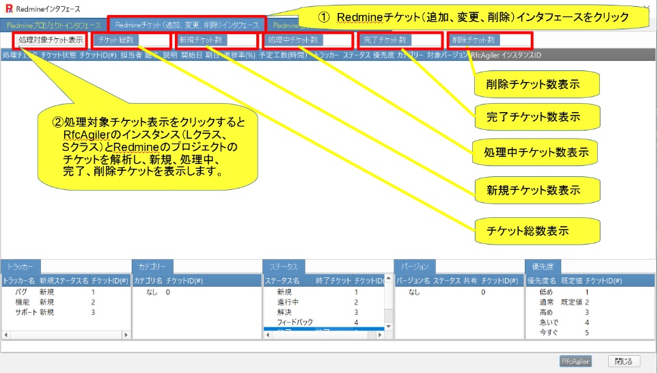Viewport: 658px width, 373px height.
Task: Click the 優先度名 column header
Action: (542, 281)
